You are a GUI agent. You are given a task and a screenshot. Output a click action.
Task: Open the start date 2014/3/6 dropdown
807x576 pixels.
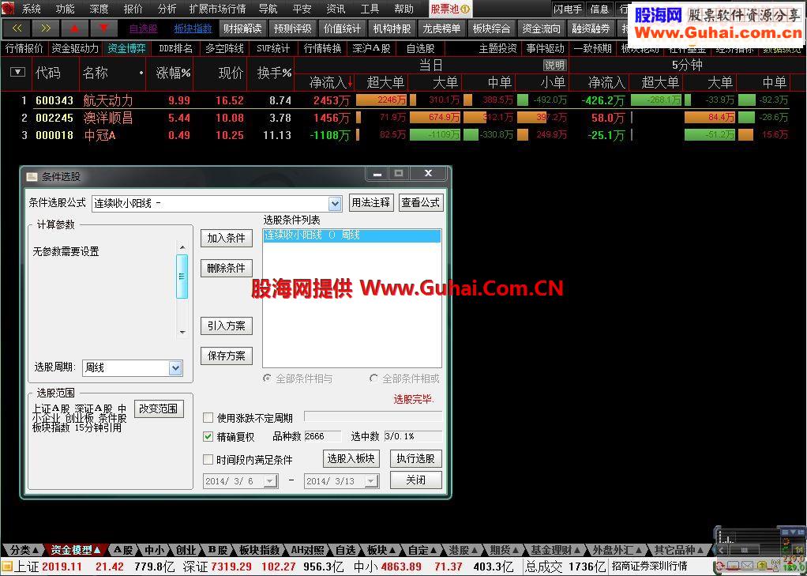pos(270,481)
